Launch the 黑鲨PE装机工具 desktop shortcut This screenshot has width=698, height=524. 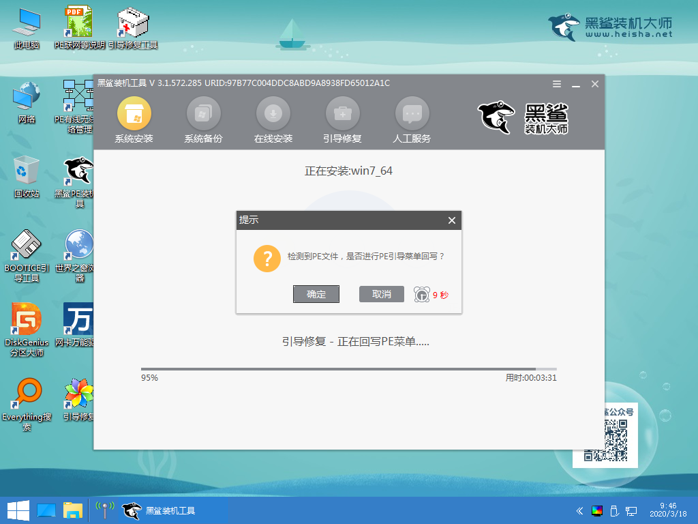click(74, 181)
